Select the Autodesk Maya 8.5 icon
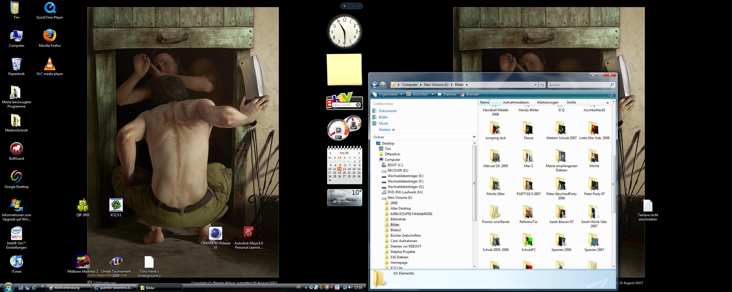Screen dimensions: 732x292 (248, 238)
